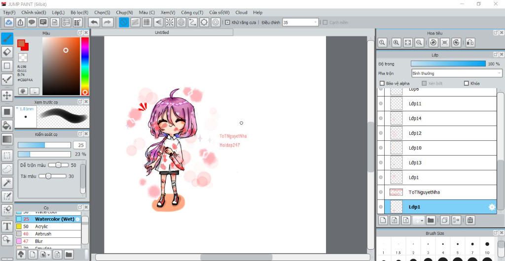Image resolution: width=505 pixels, height=261 pixels.
Task: Duplicate the selected layer
Action: point(445,220)
